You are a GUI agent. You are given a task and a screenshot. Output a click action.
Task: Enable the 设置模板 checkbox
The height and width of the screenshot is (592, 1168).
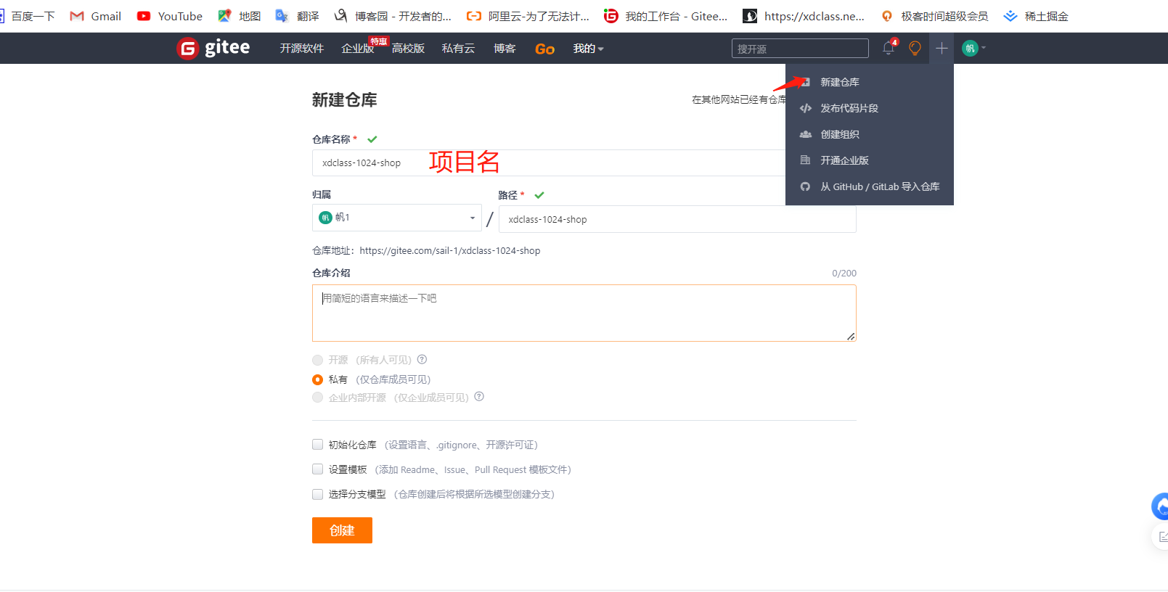pos(317,469)
